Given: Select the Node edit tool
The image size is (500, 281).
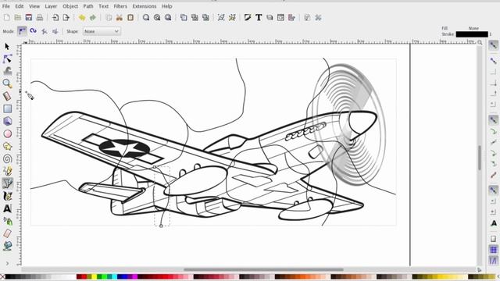Looking at the screenshot, I should [7, 59].
